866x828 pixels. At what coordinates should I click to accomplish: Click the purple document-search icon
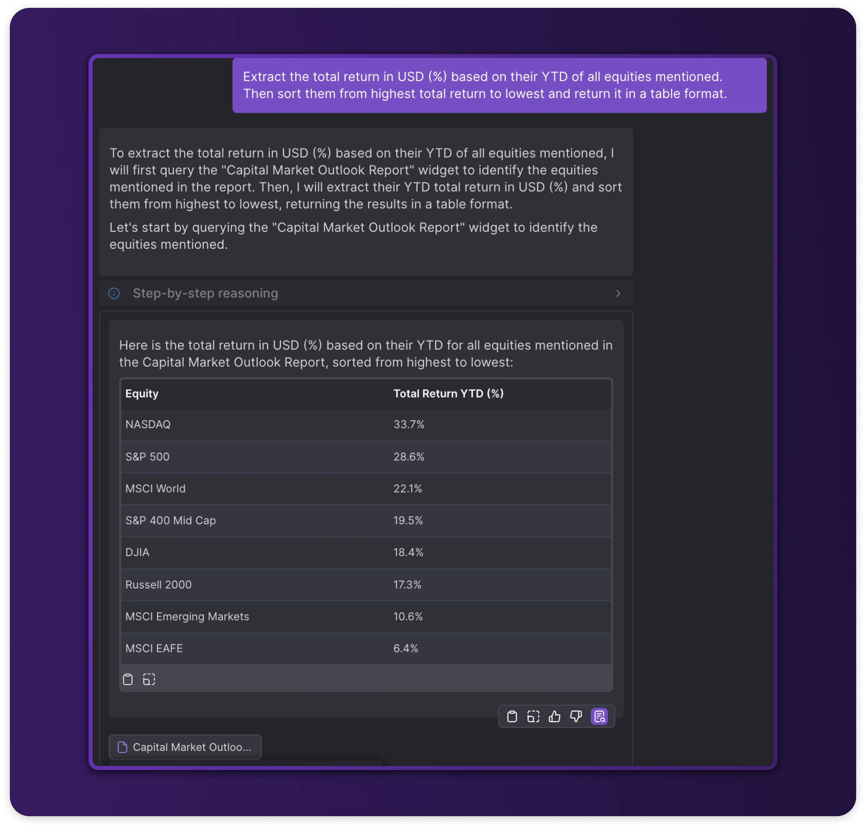599,716
